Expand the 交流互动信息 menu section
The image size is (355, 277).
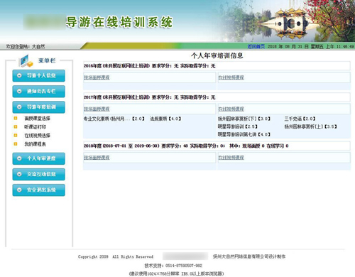pyautogui.click(x=39, y=174)
